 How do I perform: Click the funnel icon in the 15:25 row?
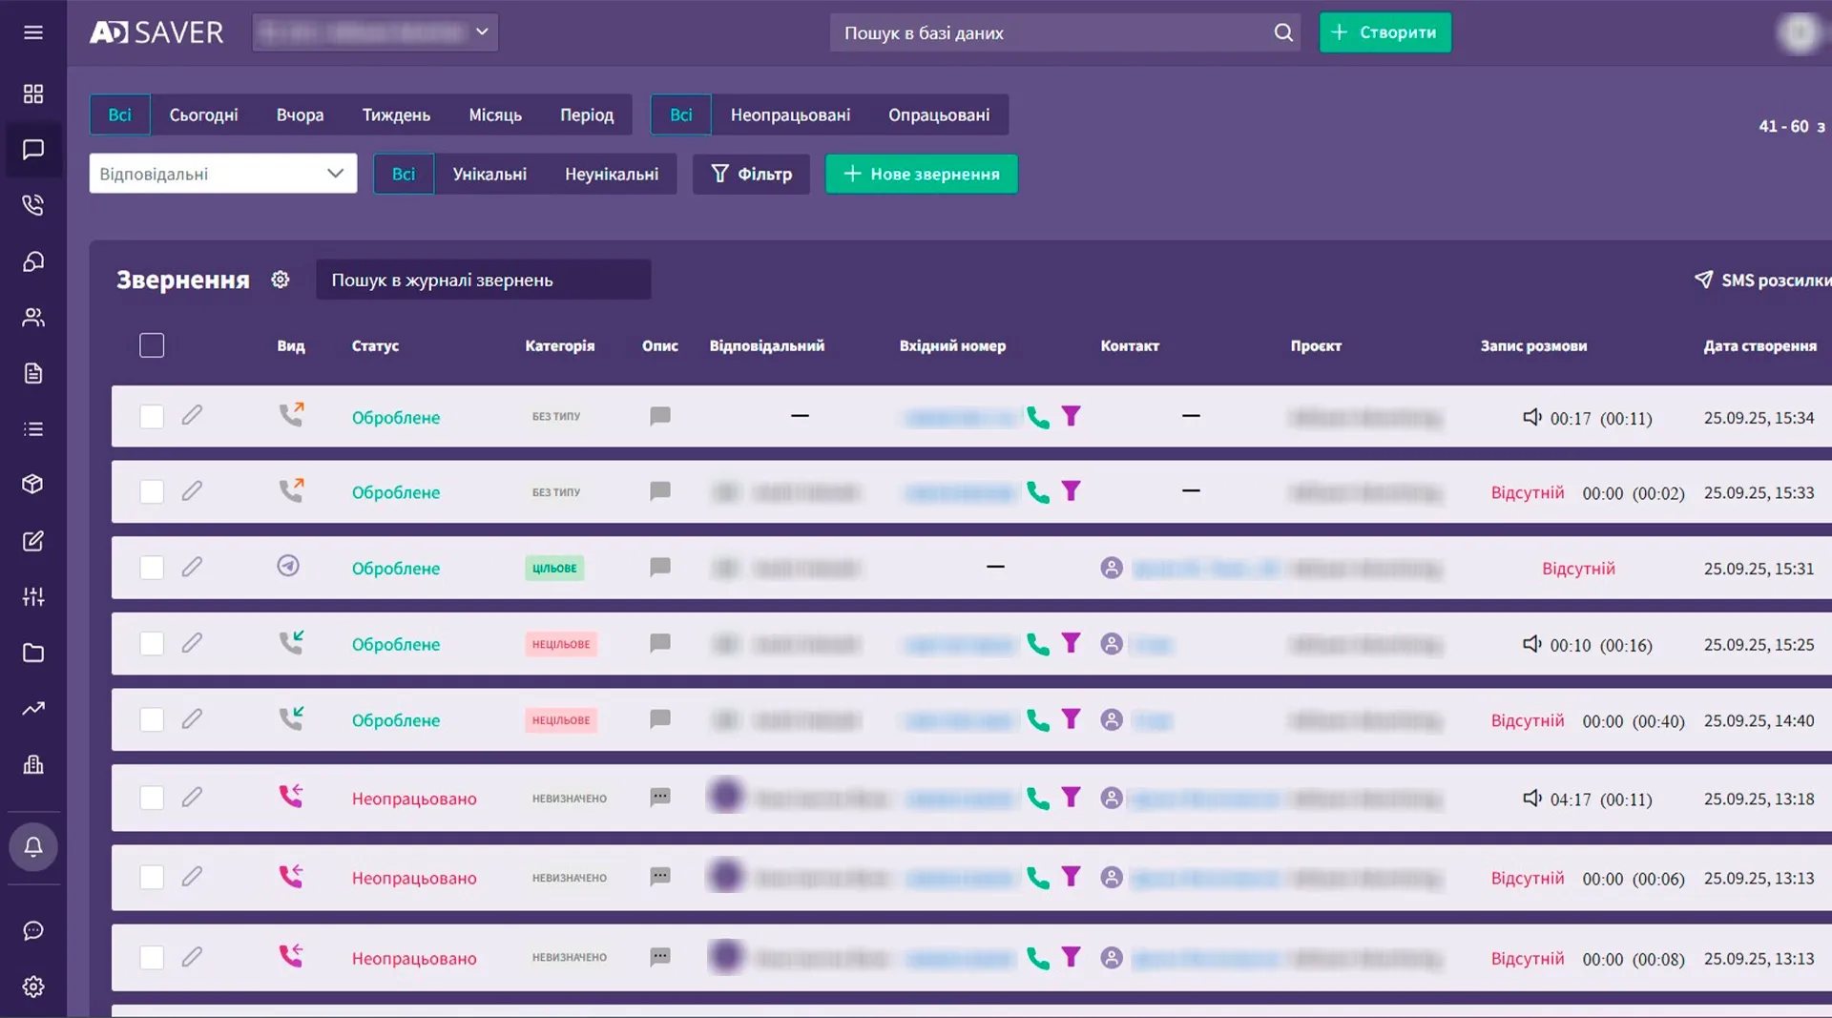point(1072,644)
